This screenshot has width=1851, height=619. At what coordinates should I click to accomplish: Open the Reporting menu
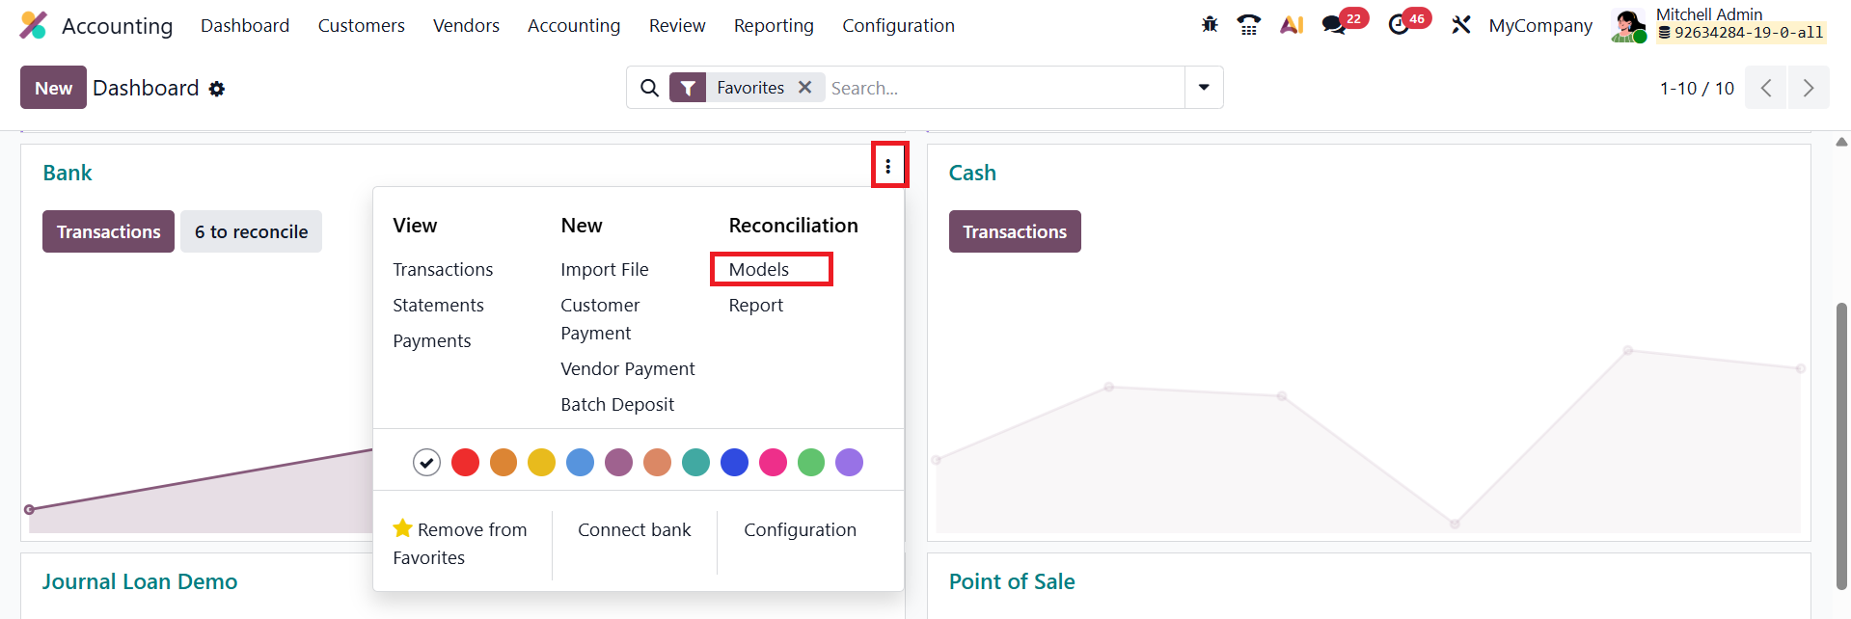coord(774,25)
